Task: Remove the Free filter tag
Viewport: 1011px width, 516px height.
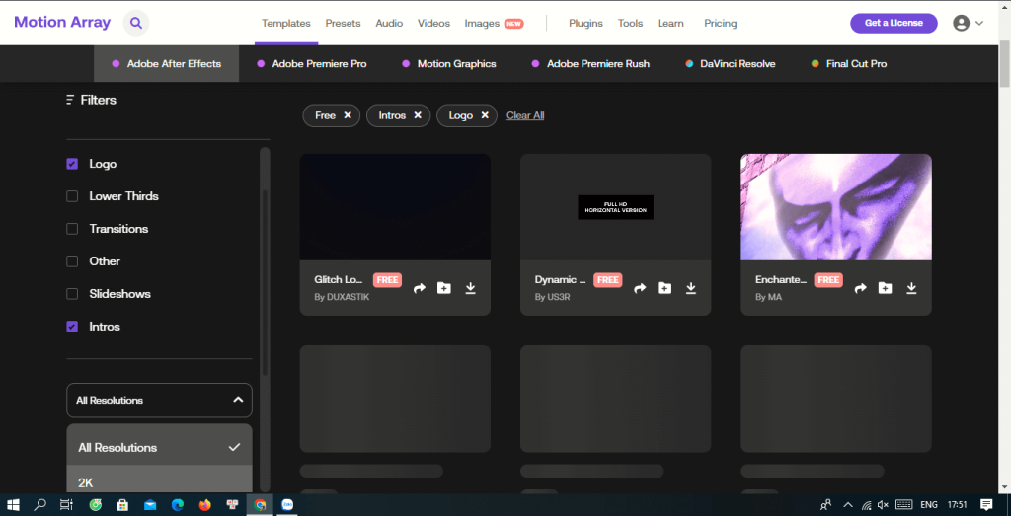Action: tap(348, 115)
